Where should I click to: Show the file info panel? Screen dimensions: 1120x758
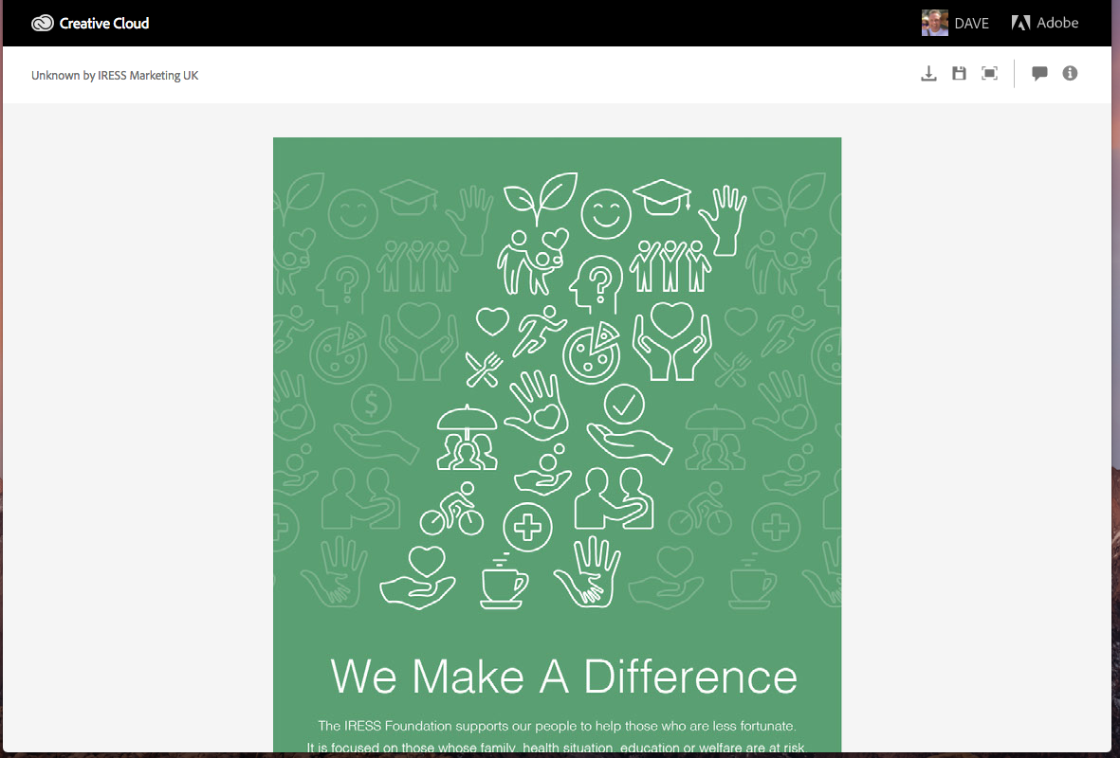point(1070,74)
